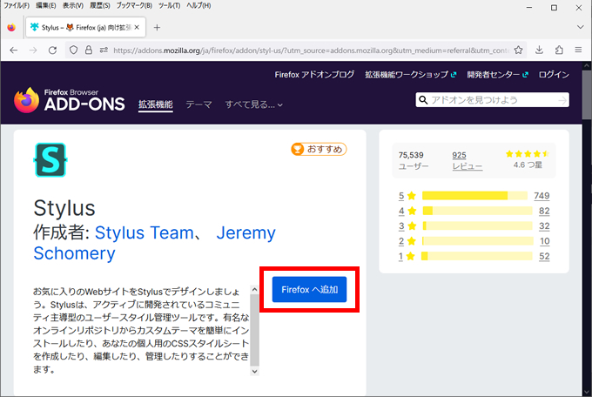Click the search magnifier icon
Screen dimensions: 592x397
click(x=423, y=100)
